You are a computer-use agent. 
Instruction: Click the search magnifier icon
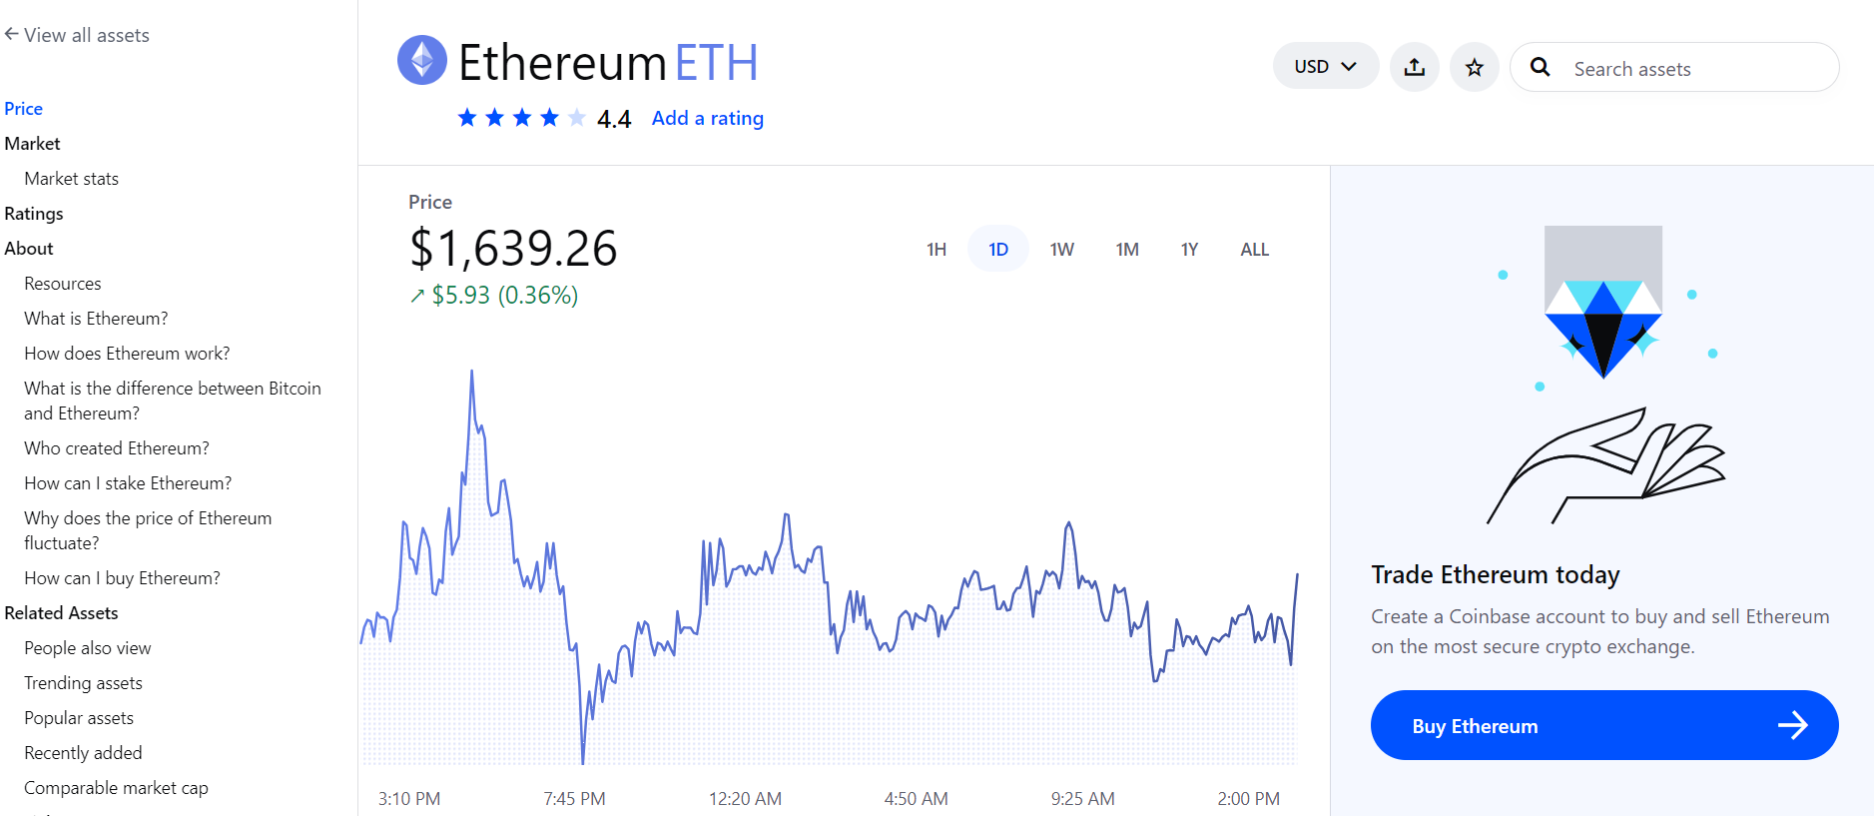[1540, 67]
